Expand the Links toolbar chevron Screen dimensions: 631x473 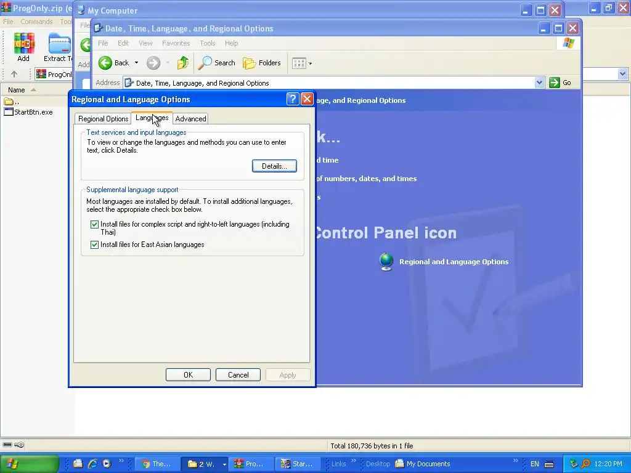353,461
